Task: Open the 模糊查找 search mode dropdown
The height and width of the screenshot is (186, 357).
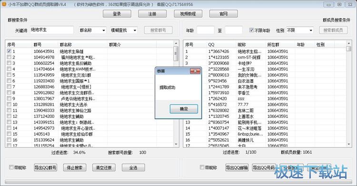Action: click(x=124, y=30)
